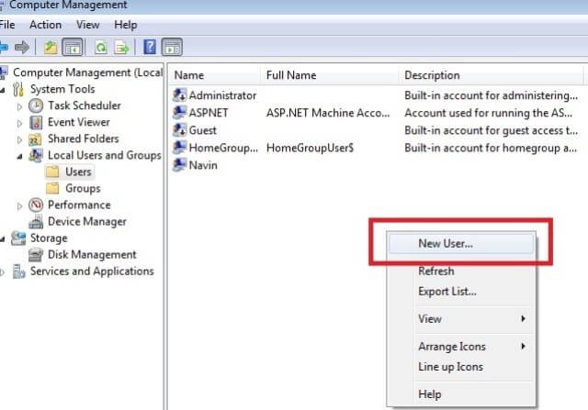Viewport: 588px width, 410px height.
Task: Select the Navin user name
Action: coord(203,165)
